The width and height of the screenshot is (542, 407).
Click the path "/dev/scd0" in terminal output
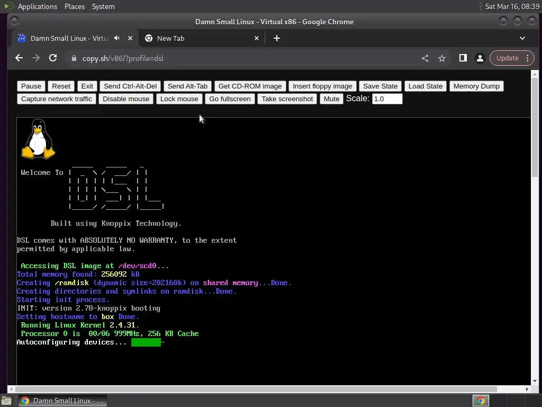coord(137,266)
